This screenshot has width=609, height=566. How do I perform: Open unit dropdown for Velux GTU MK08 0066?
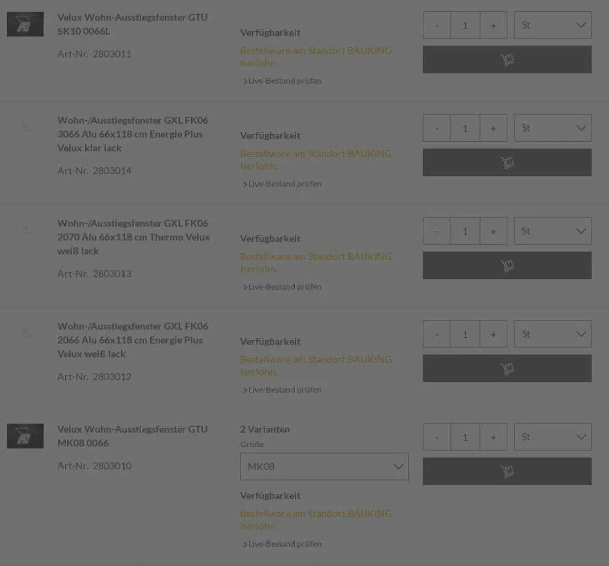[552, 437]
